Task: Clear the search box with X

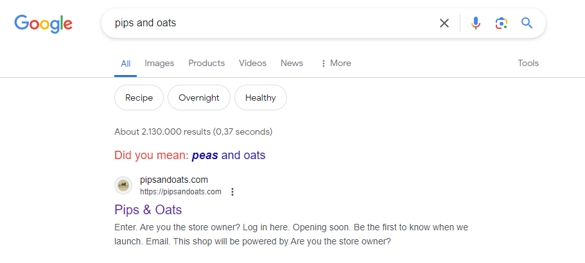Action: pyautogui.click(x=444, y=23)
